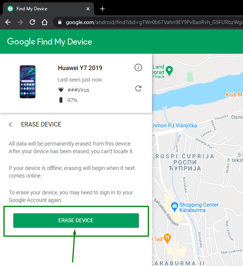Click the address bar URL field
The height and width of the screenshot is (266, 243).
coord(148,22)
